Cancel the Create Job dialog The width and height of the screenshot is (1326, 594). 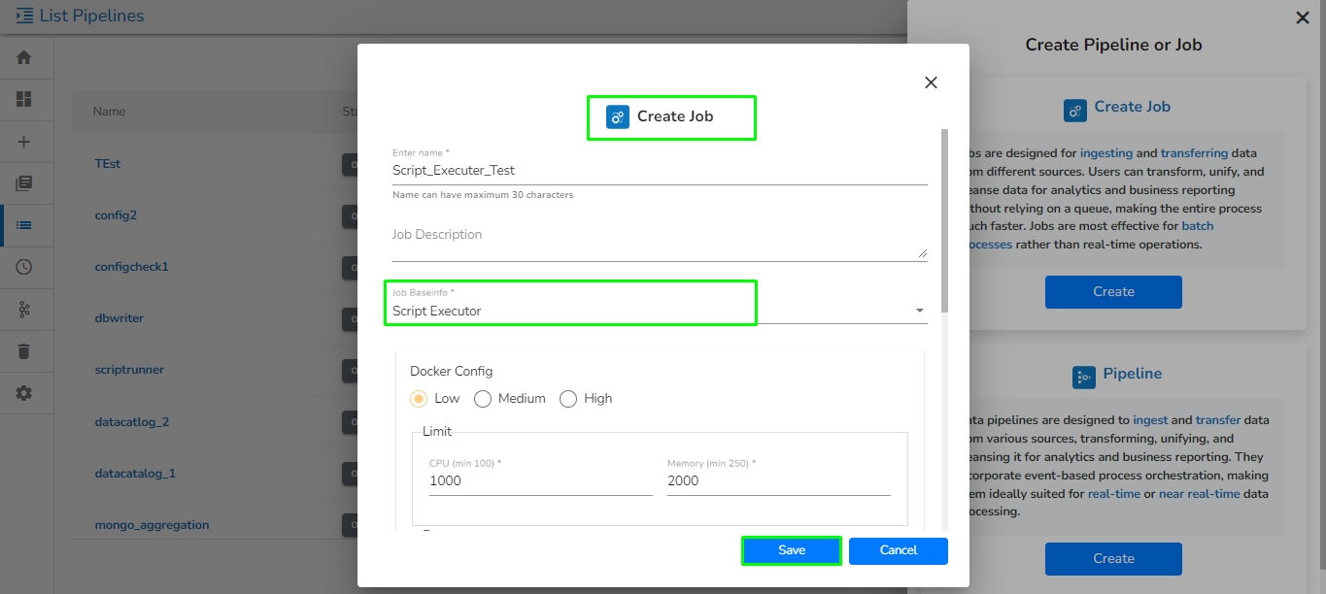898,550
